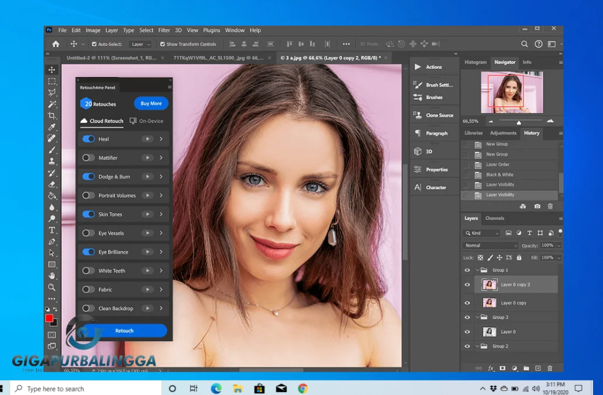The width and height of the screenshot is (603, 395).
Task: Turn off the Heal toggle
Action: coord(89,139)
